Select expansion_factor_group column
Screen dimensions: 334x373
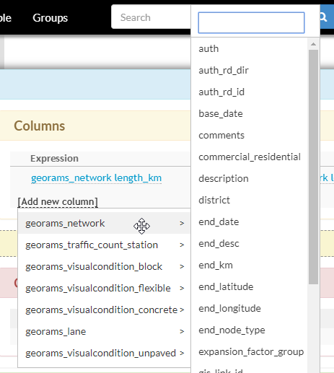pyautogui.click(x=251, y=352)
